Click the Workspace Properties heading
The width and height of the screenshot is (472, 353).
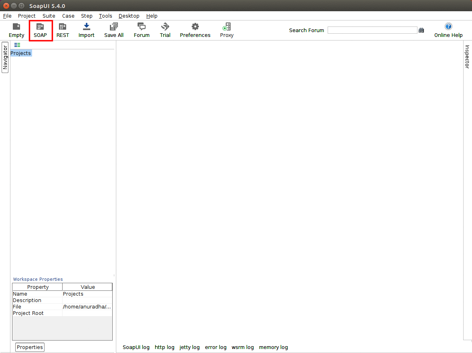point(38,279)
